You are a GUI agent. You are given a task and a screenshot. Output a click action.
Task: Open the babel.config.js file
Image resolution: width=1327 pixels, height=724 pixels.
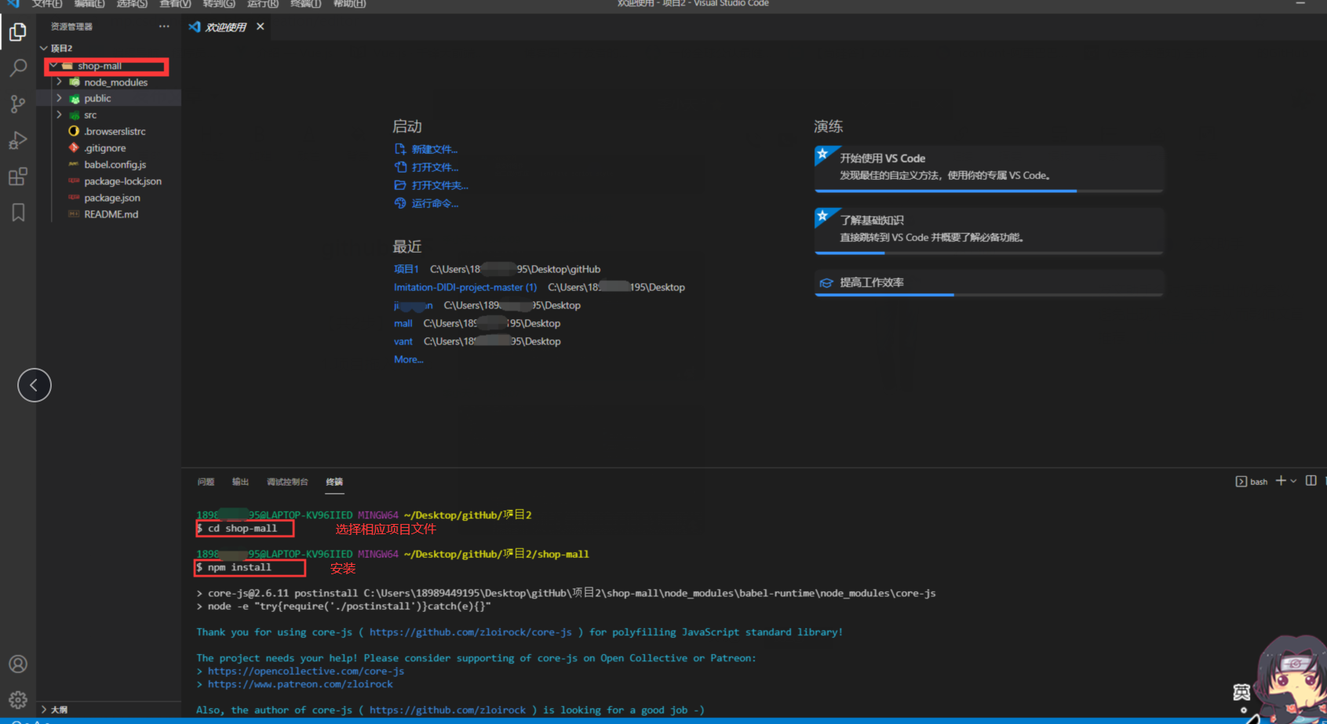[x=115, y=165]
